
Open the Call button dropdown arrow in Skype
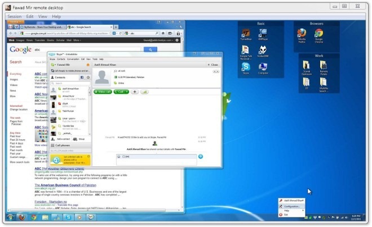pos(127,92)
